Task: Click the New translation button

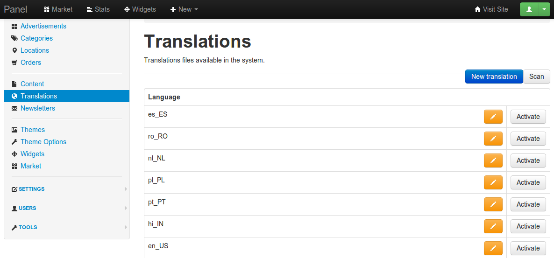Action: point(494,77)
